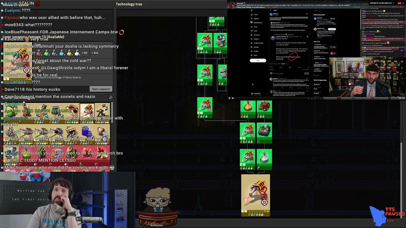Image resolution: width=406 pixels, height=228 pixels.
Task: Click the red science pack cost icon
Action: pyautogui.click(x=39, y=53)
